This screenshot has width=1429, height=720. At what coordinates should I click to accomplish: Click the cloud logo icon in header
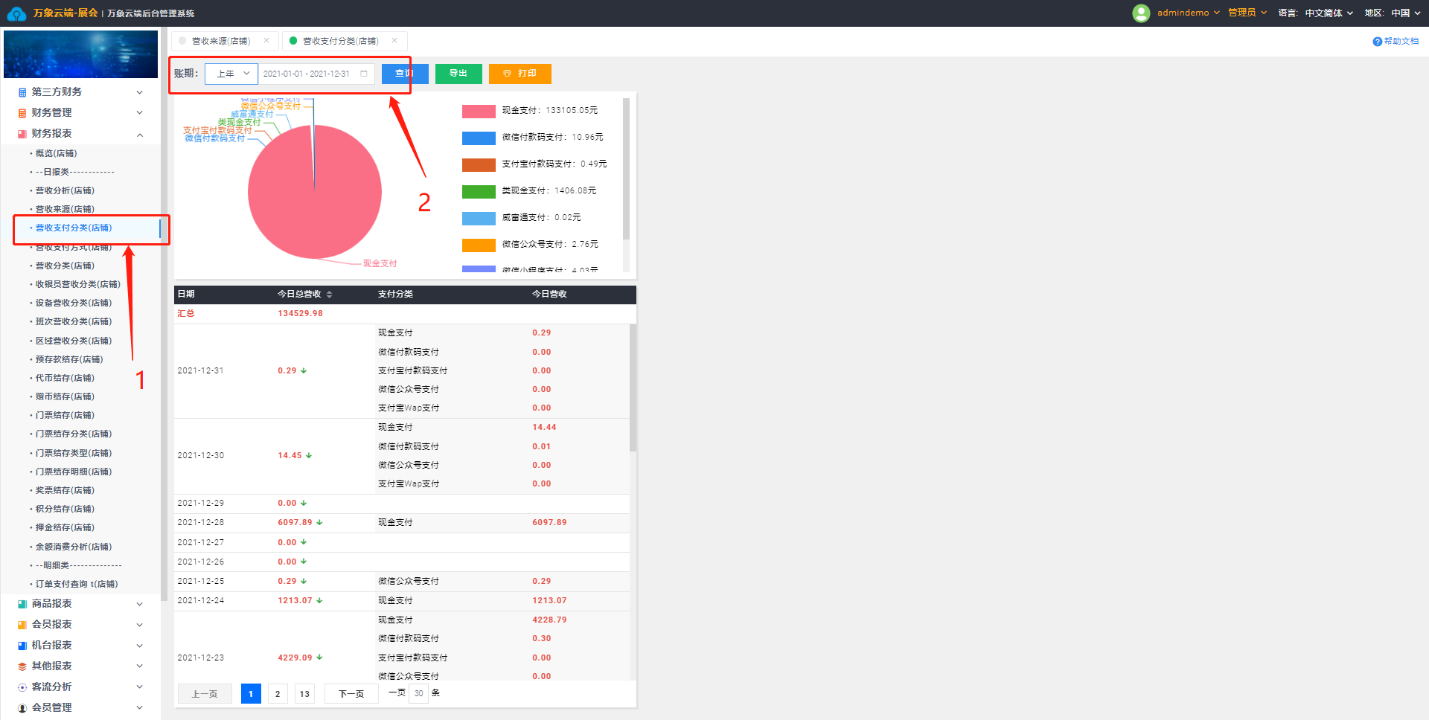[x=16, y=13]
